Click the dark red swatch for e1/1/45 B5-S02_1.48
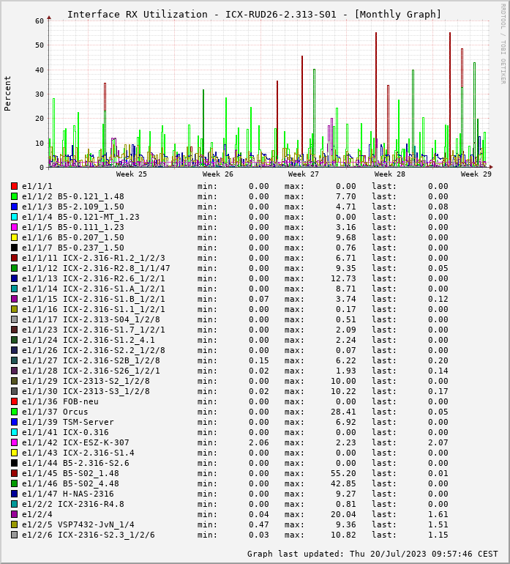The image size is (510, 564). point(14,473)
